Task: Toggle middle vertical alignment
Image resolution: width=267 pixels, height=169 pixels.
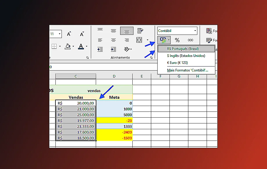Action: (113, 30)
